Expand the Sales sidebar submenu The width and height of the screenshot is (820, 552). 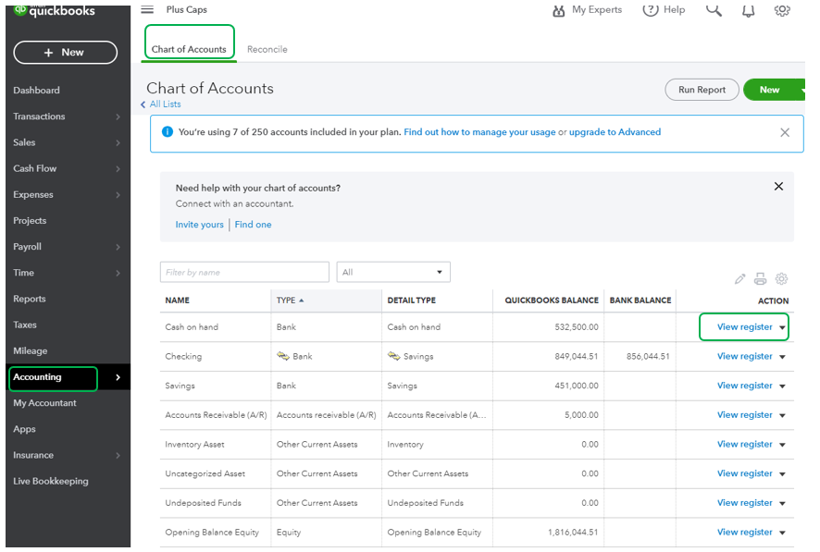pyautogui.click(x=118, y=142)
